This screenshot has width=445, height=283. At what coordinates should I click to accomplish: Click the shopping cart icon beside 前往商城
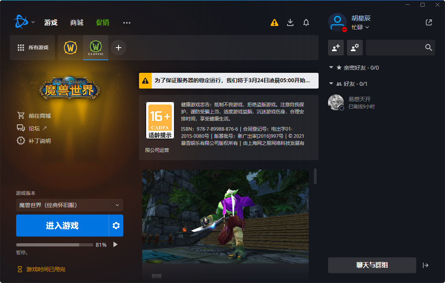coord(21,115)
